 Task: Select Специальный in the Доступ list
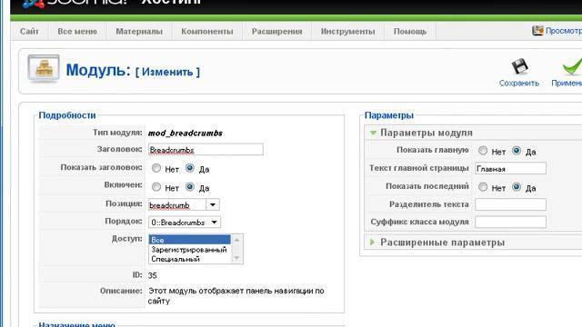point(190,259)
